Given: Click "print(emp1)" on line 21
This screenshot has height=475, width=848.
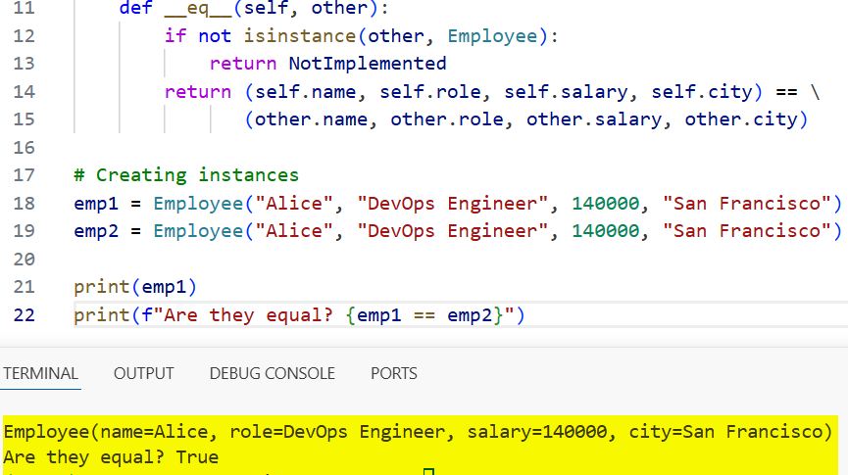Looking at the screenshot, I should click(135, 287).
